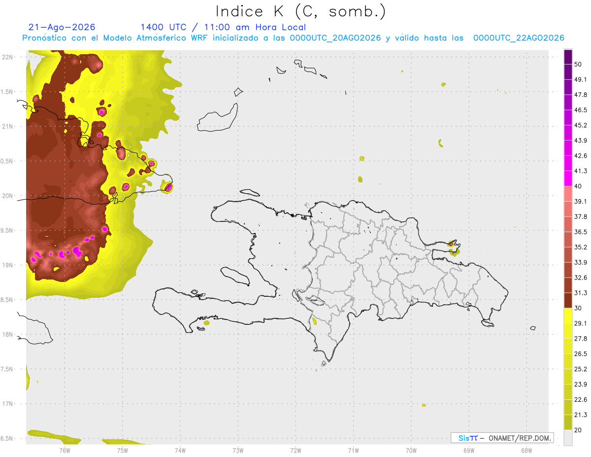Click the '18N' latitude label

click(x=8, y=335)
